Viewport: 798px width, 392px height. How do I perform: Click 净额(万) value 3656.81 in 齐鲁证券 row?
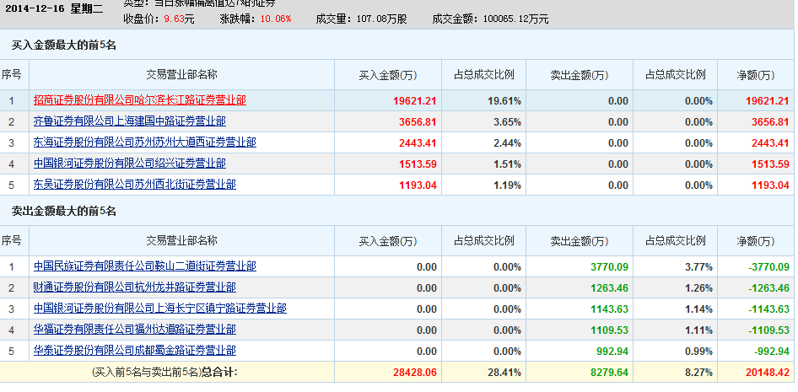(x=770, y=122)
